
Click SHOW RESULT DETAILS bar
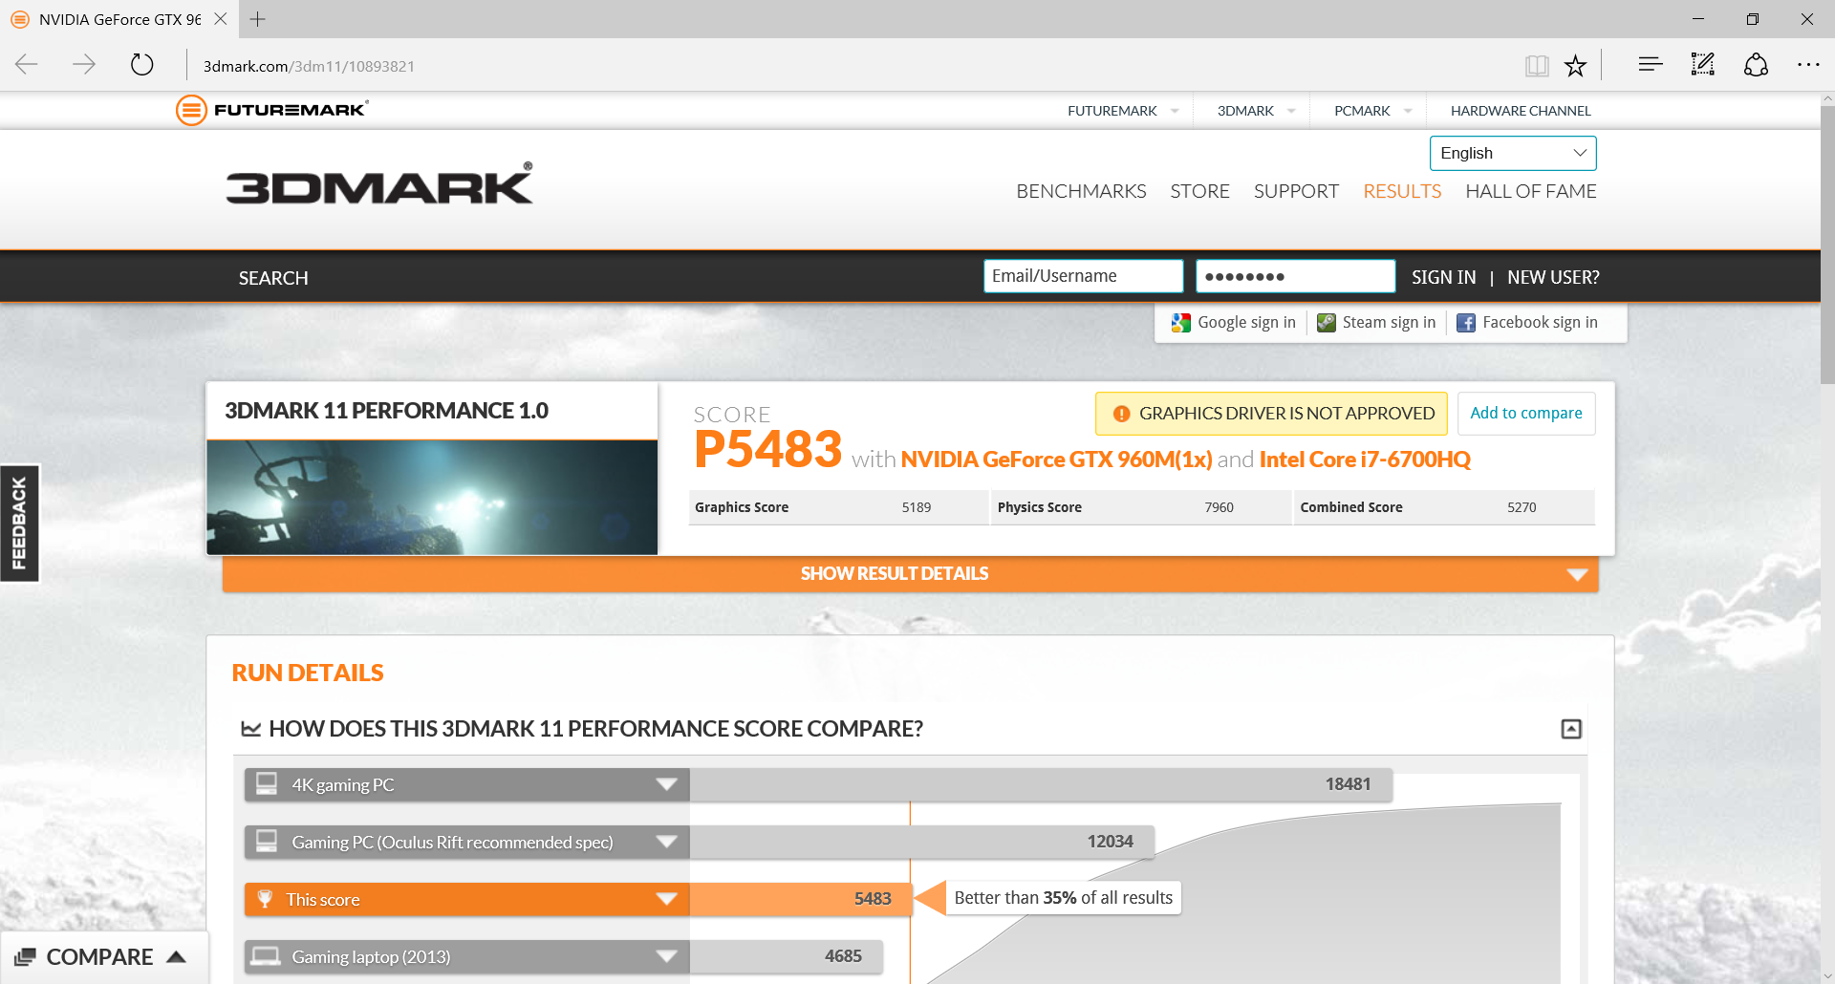point(910,574)
